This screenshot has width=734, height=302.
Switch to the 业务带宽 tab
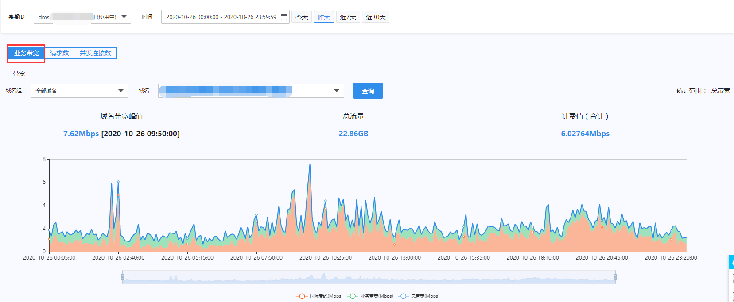[x=27, y=53]
